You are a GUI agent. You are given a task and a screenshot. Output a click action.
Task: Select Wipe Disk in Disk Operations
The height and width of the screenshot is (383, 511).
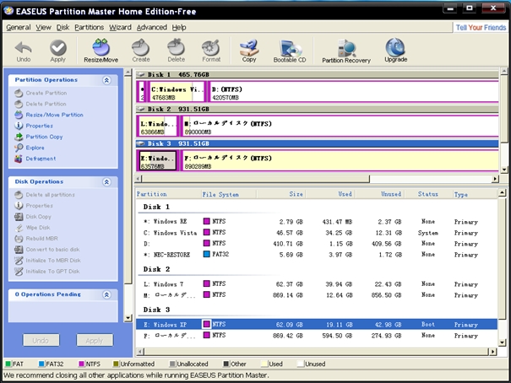coord(38,228)
